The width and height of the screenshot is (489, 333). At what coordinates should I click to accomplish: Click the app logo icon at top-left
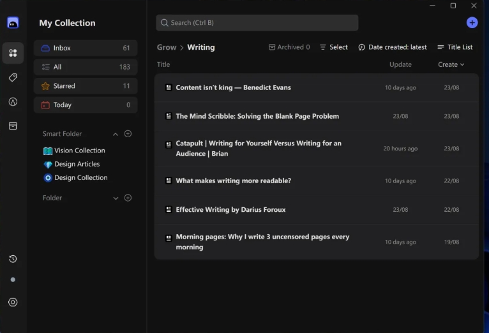click(13, 23)
